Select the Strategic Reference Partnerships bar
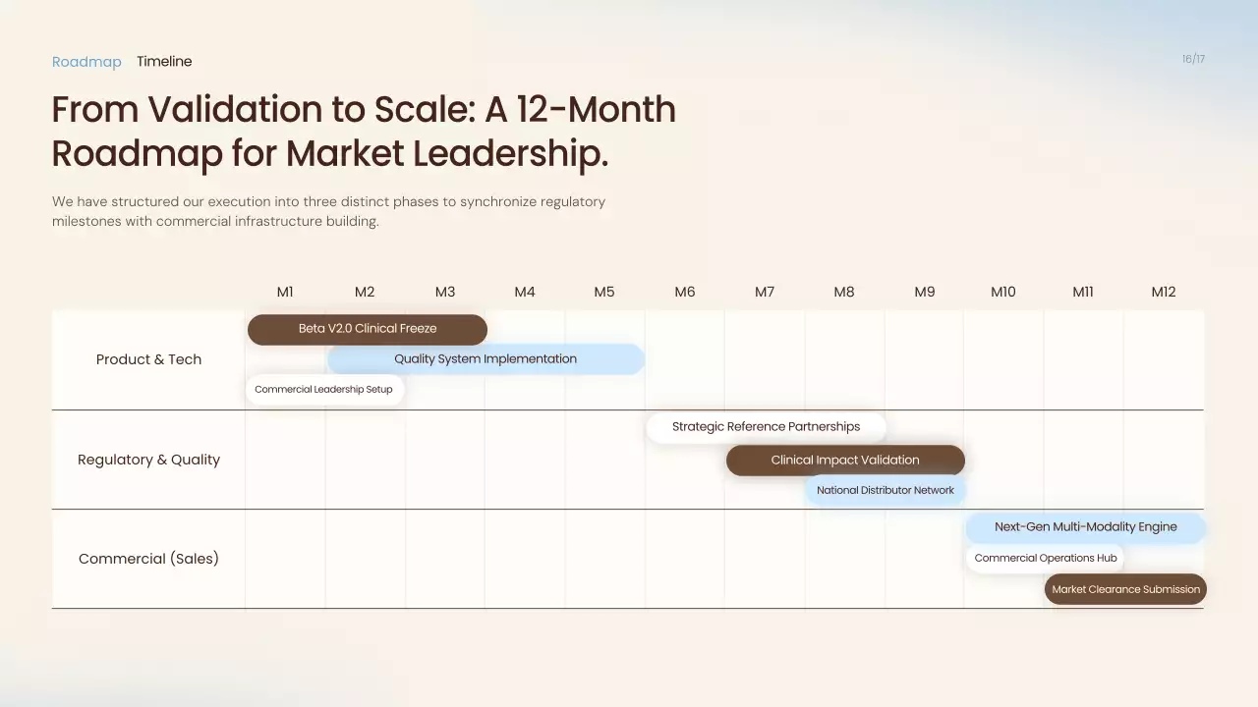This screenshot has height=707, width=1258. click(x=766, y=427)
